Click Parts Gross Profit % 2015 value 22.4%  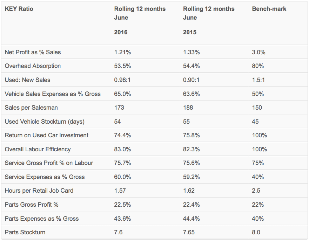(x=191, y=205)
